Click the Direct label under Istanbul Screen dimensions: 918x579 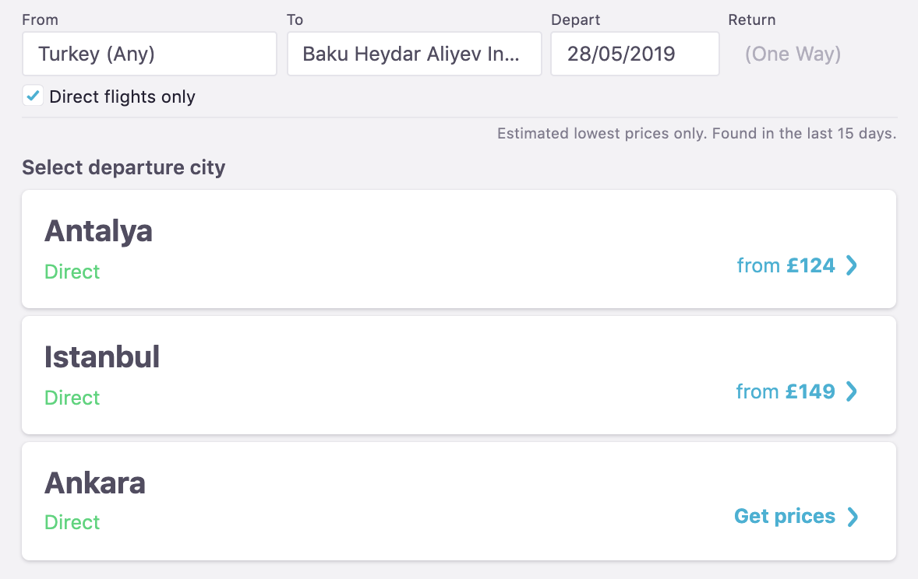(x=72, y=398)
